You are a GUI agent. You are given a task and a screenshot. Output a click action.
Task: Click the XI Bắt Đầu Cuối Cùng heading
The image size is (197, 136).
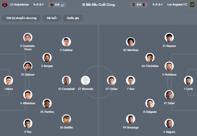[x=98, y=5]
